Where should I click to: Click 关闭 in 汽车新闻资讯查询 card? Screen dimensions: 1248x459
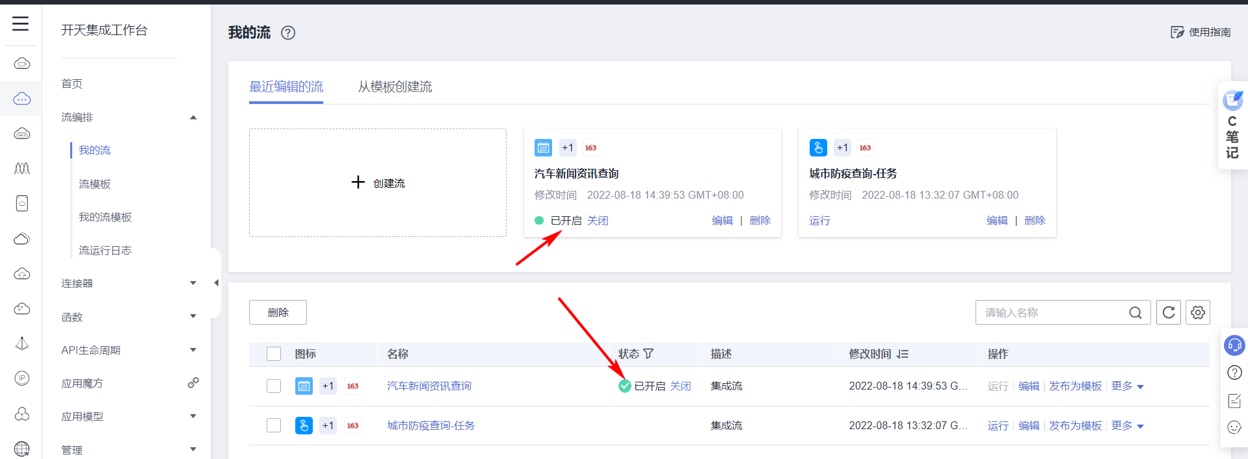coord(598,221)
